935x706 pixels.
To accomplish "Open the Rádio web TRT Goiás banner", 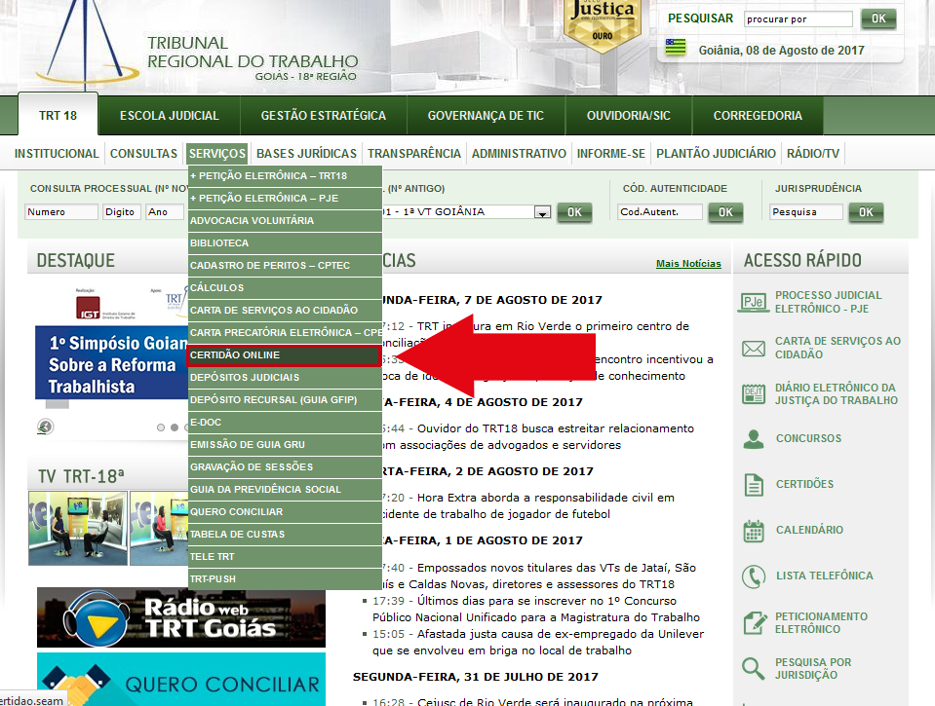I will (x=181, y=617).
